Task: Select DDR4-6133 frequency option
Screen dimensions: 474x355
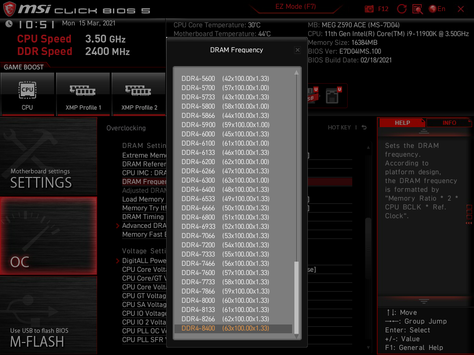Action: [233, 153]
